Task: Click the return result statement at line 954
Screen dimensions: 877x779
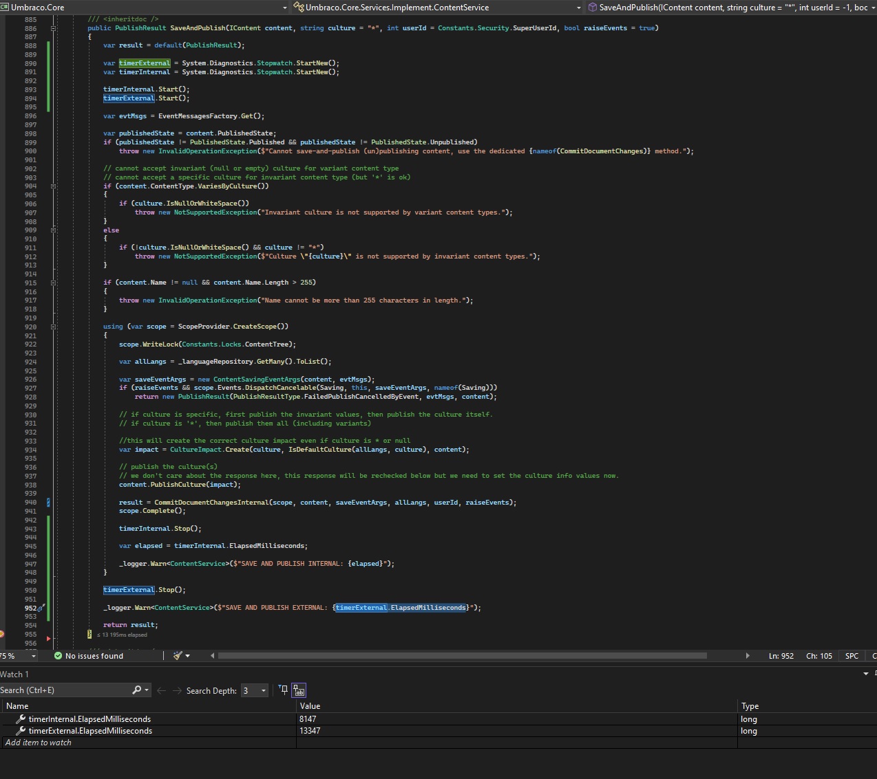Action: [x=131, y=625]
